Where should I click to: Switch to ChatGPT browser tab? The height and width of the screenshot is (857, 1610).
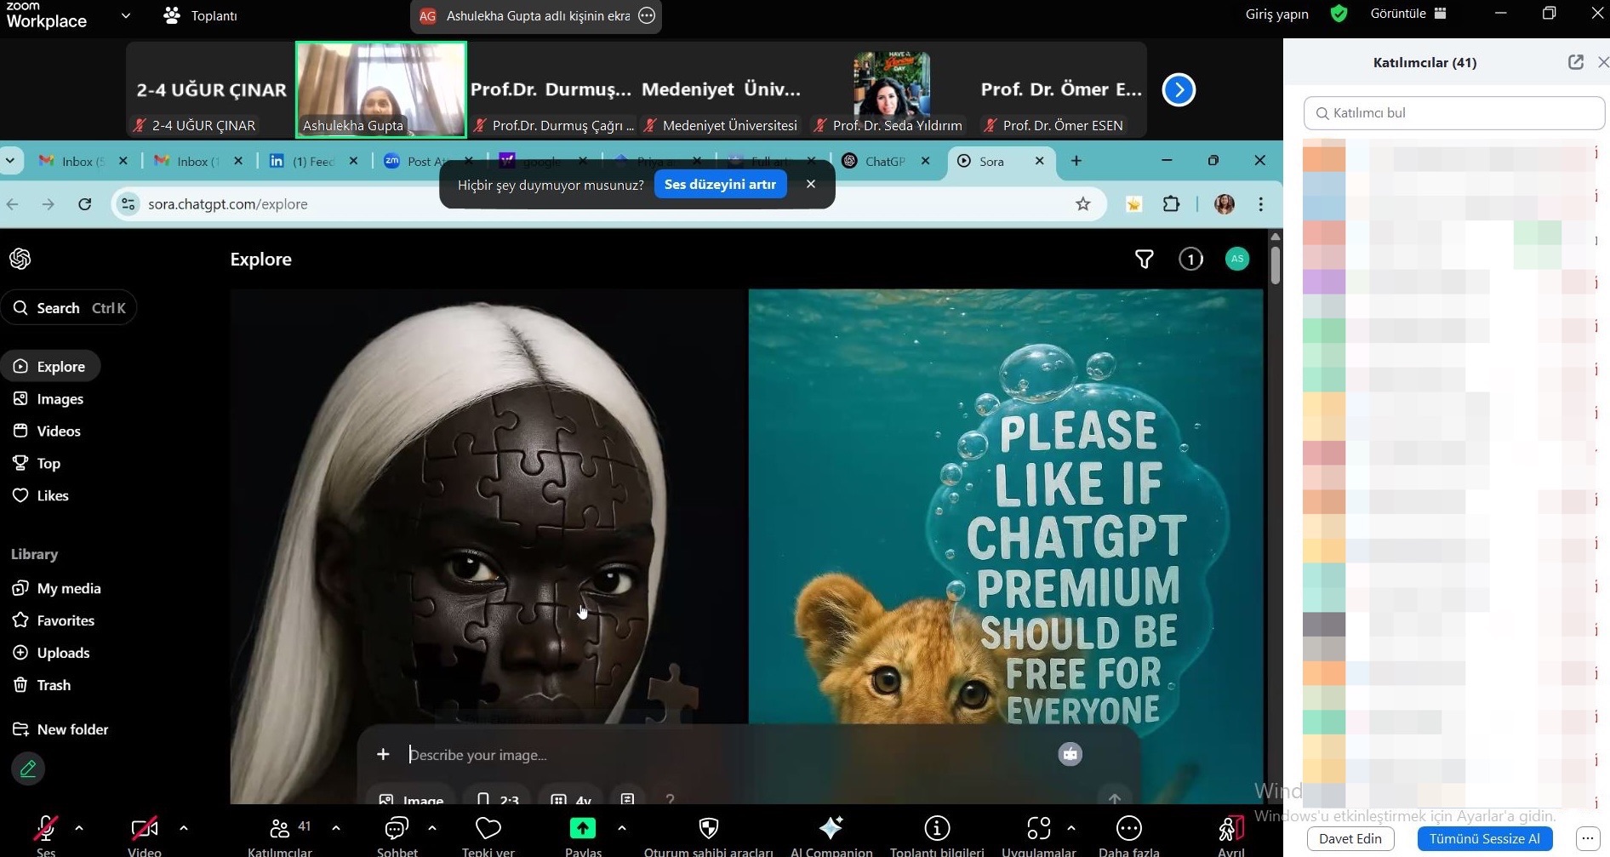(885, 161)
